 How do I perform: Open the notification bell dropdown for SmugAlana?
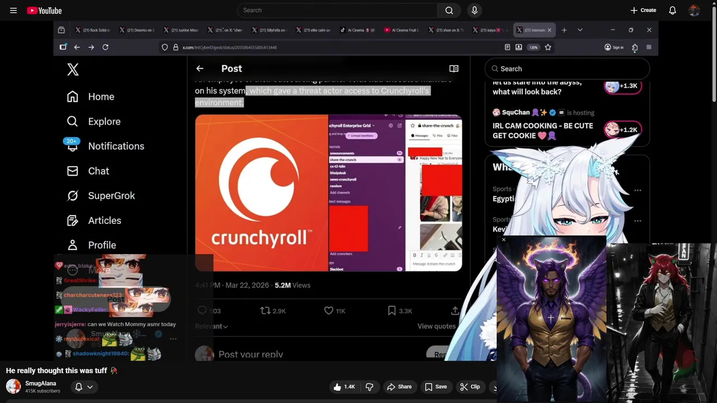83,387
